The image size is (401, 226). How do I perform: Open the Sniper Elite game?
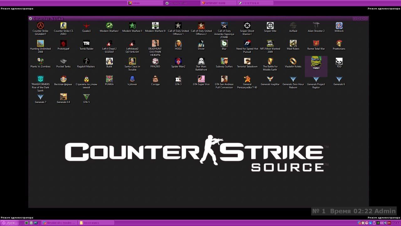point(270,26)
